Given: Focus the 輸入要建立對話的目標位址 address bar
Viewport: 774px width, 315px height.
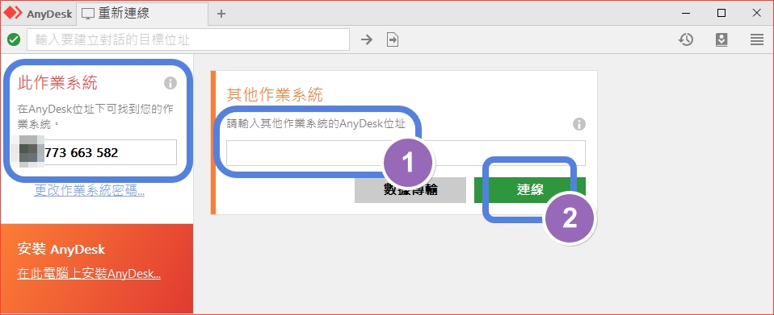Looking at the screenshot, I should (188, 39).
